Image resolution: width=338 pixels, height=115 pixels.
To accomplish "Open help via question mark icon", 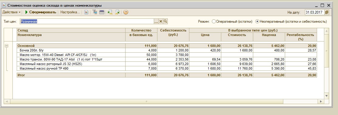I will point(126,12).
